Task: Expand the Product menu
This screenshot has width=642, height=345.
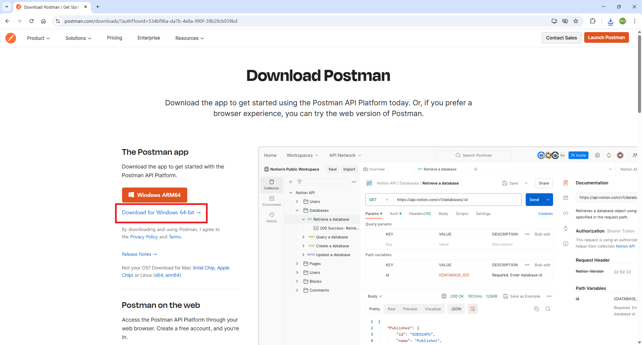Action: (x=38, y=38)
